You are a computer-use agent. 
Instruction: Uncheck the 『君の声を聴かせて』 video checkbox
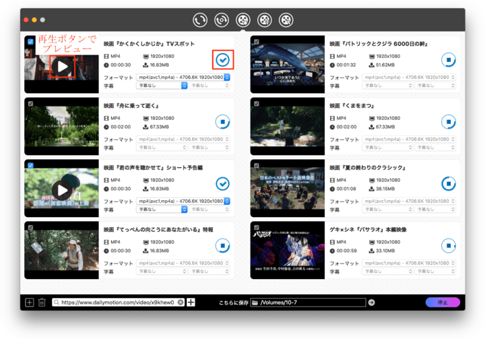(x=30, y=165)
